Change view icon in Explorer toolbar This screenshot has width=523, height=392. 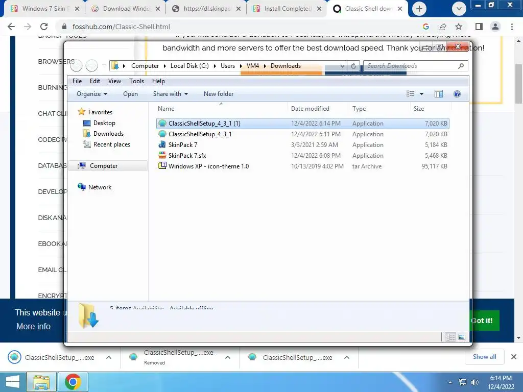410,94
